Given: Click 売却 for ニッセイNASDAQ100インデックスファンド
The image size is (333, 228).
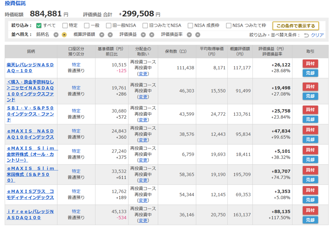Looking at the screenshot, I should click(x=310, y=96).
